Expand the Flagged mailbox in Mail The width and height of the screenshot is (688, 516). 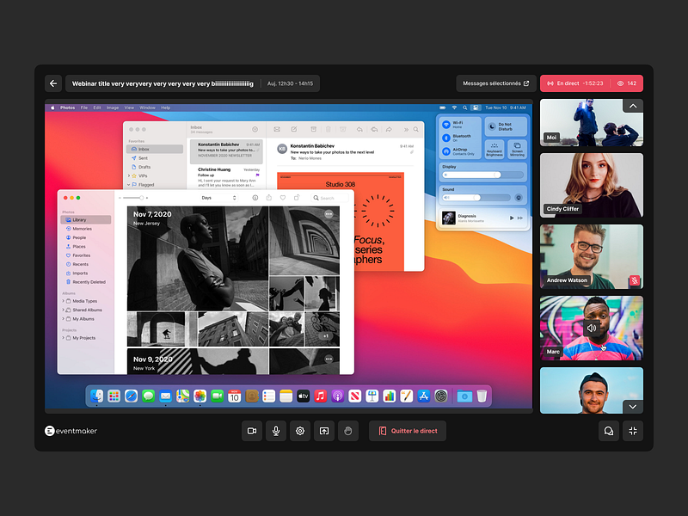pyautogui.click(x=128, y=185)
